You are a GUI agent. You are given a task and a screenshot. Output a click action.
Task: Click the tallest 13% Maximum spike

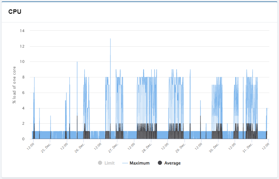coord(110,39)
